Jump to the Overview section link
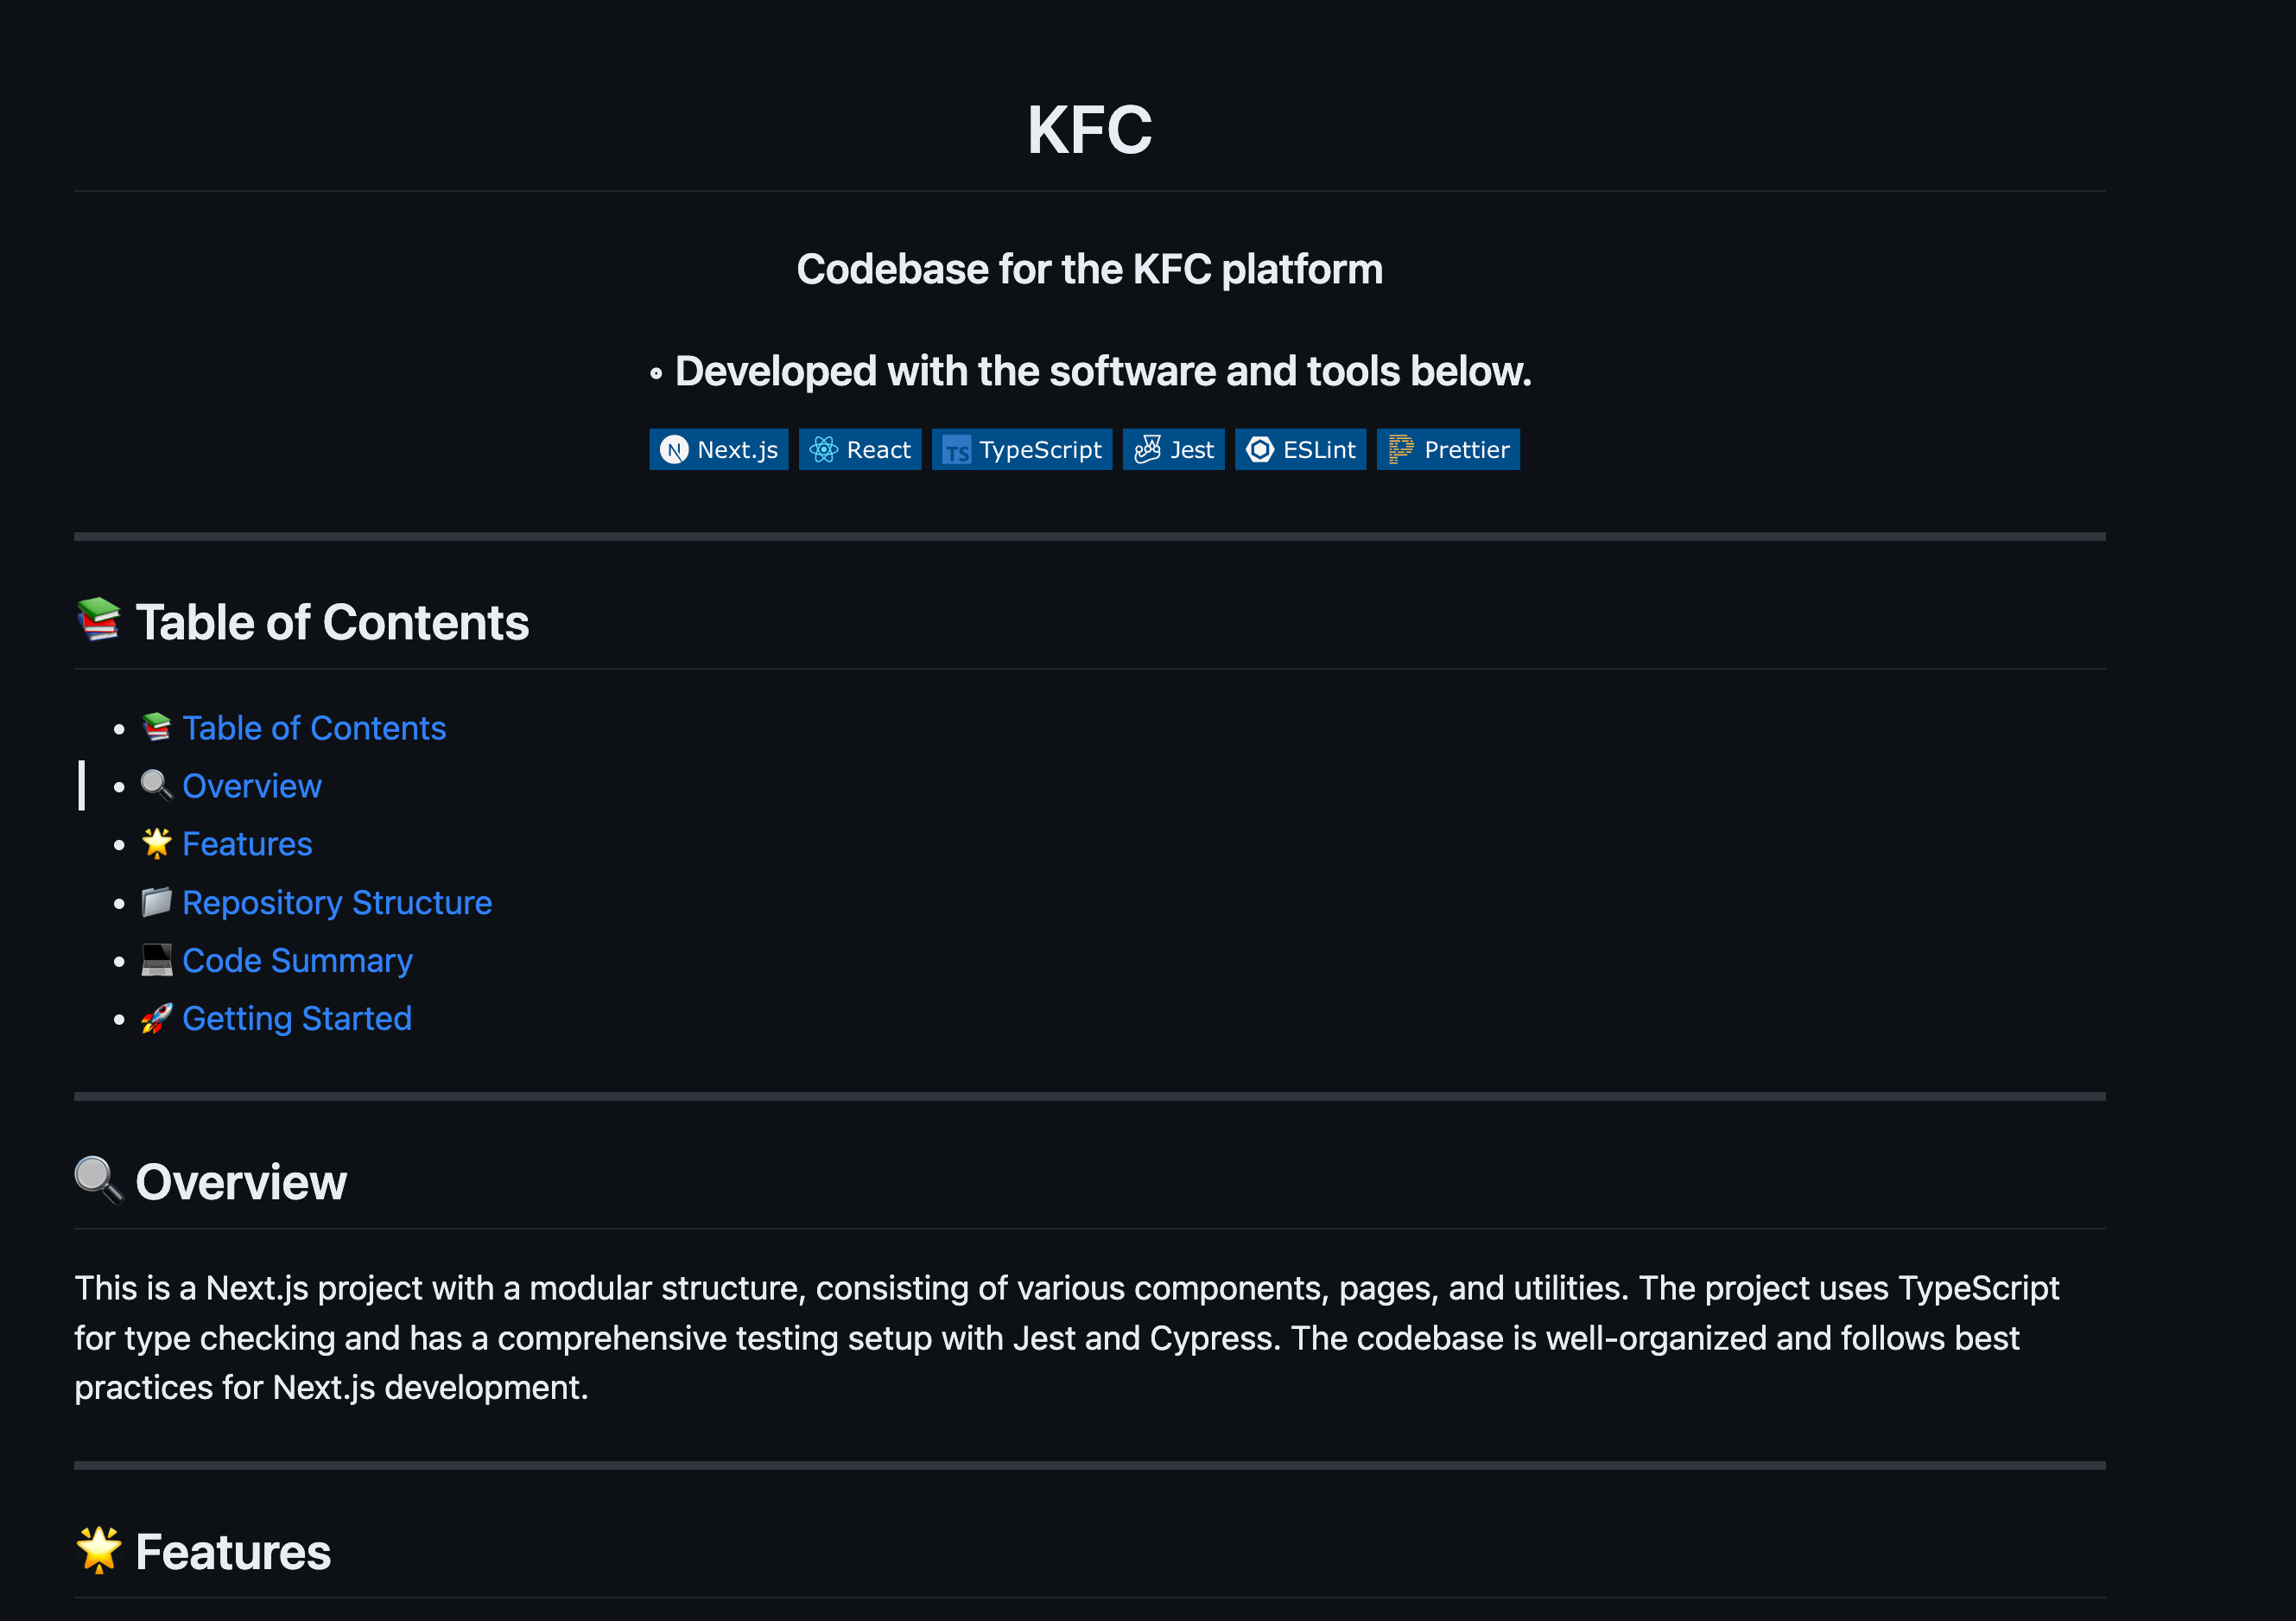The width and height of the screenshot is (2296, 1621). coord(251,786)
